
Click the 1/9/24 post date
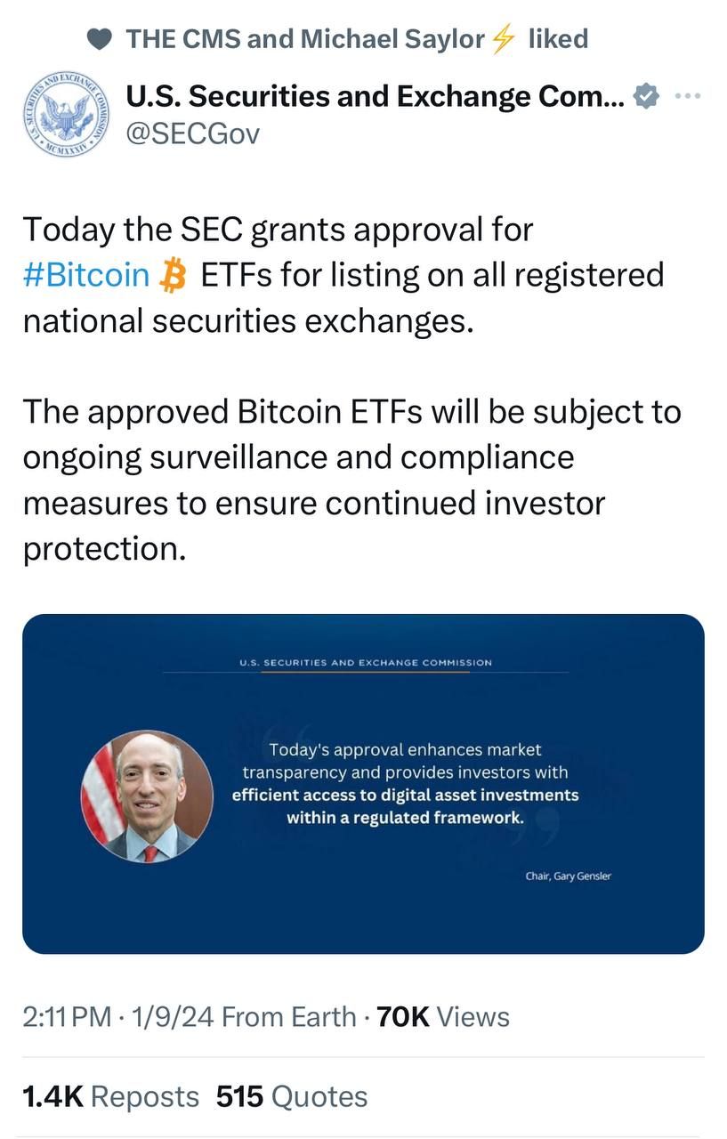pyautogui.click(x=173, y=1017)
